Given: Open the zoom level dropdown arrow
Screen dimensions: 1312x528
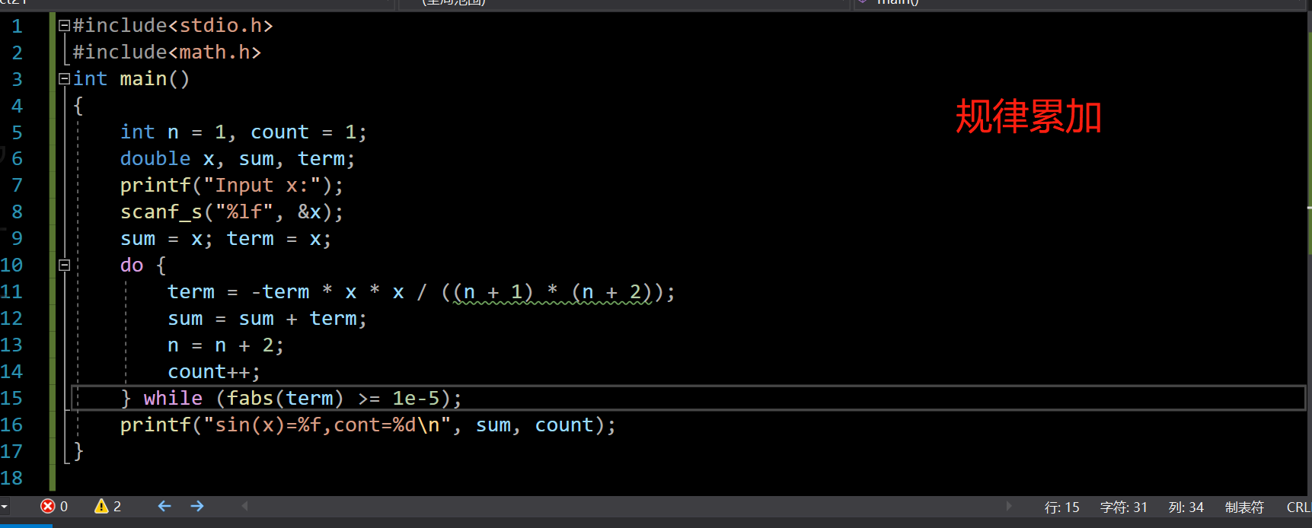Looking at the screenshot, I should pos(4,507).
